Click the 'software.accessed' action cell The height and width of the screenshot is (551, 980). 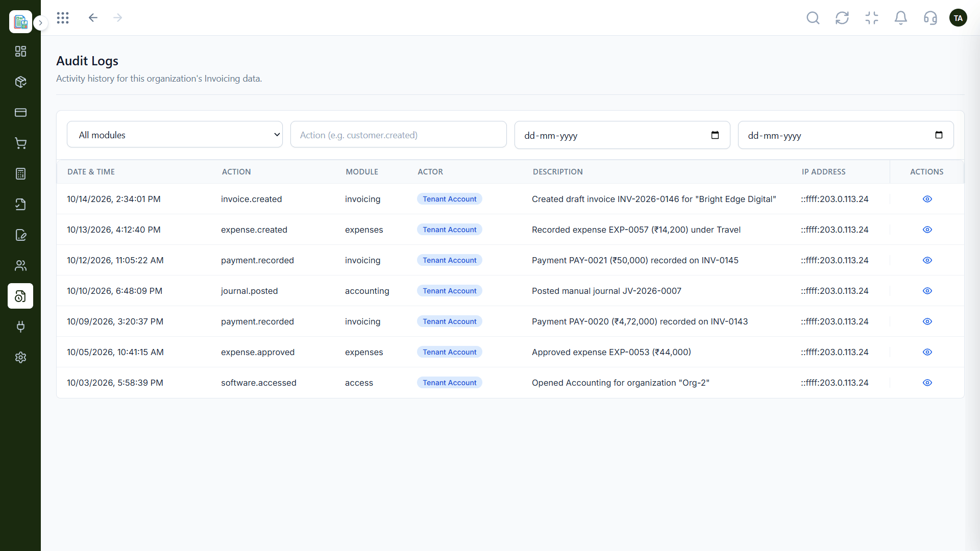coord(258,383)
